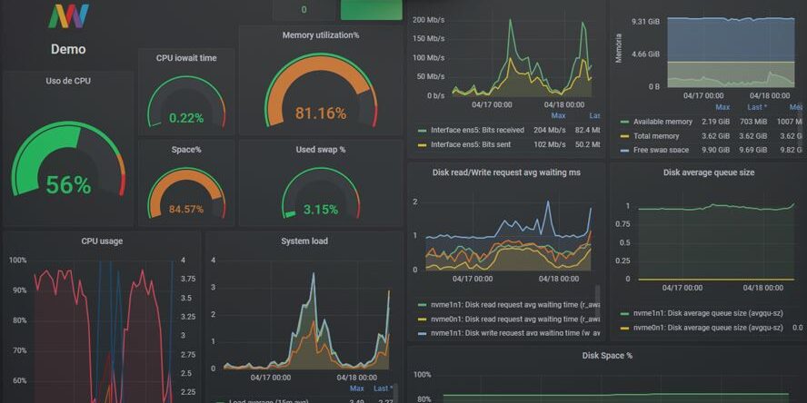
Task: Click the green stat block at top
Action: pos(371,10)
